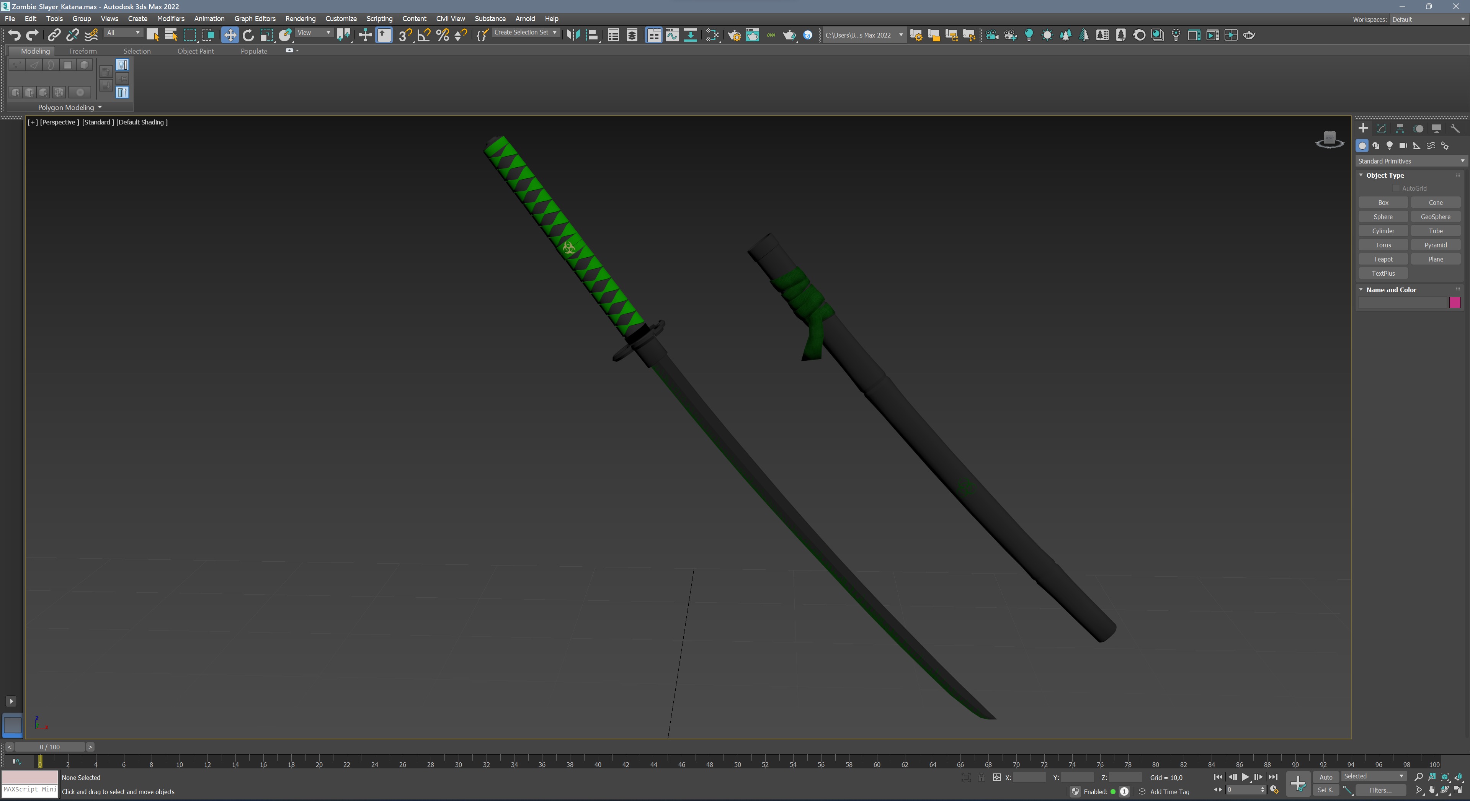
Task: Open the Workspaces Default dropdown
Action: 1428,20
